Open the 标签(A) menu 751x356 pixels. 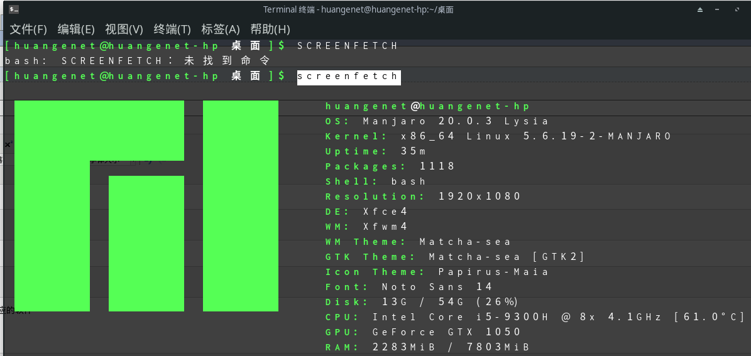(x=221, y=30)
